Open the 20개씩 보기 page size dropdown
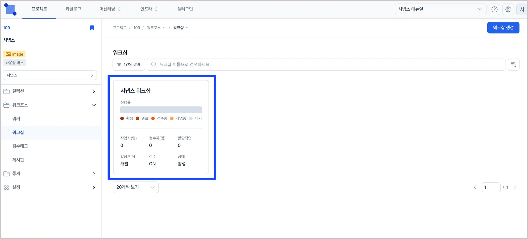Viewport: 528px width, 239px height. click(x=136, y=187)
